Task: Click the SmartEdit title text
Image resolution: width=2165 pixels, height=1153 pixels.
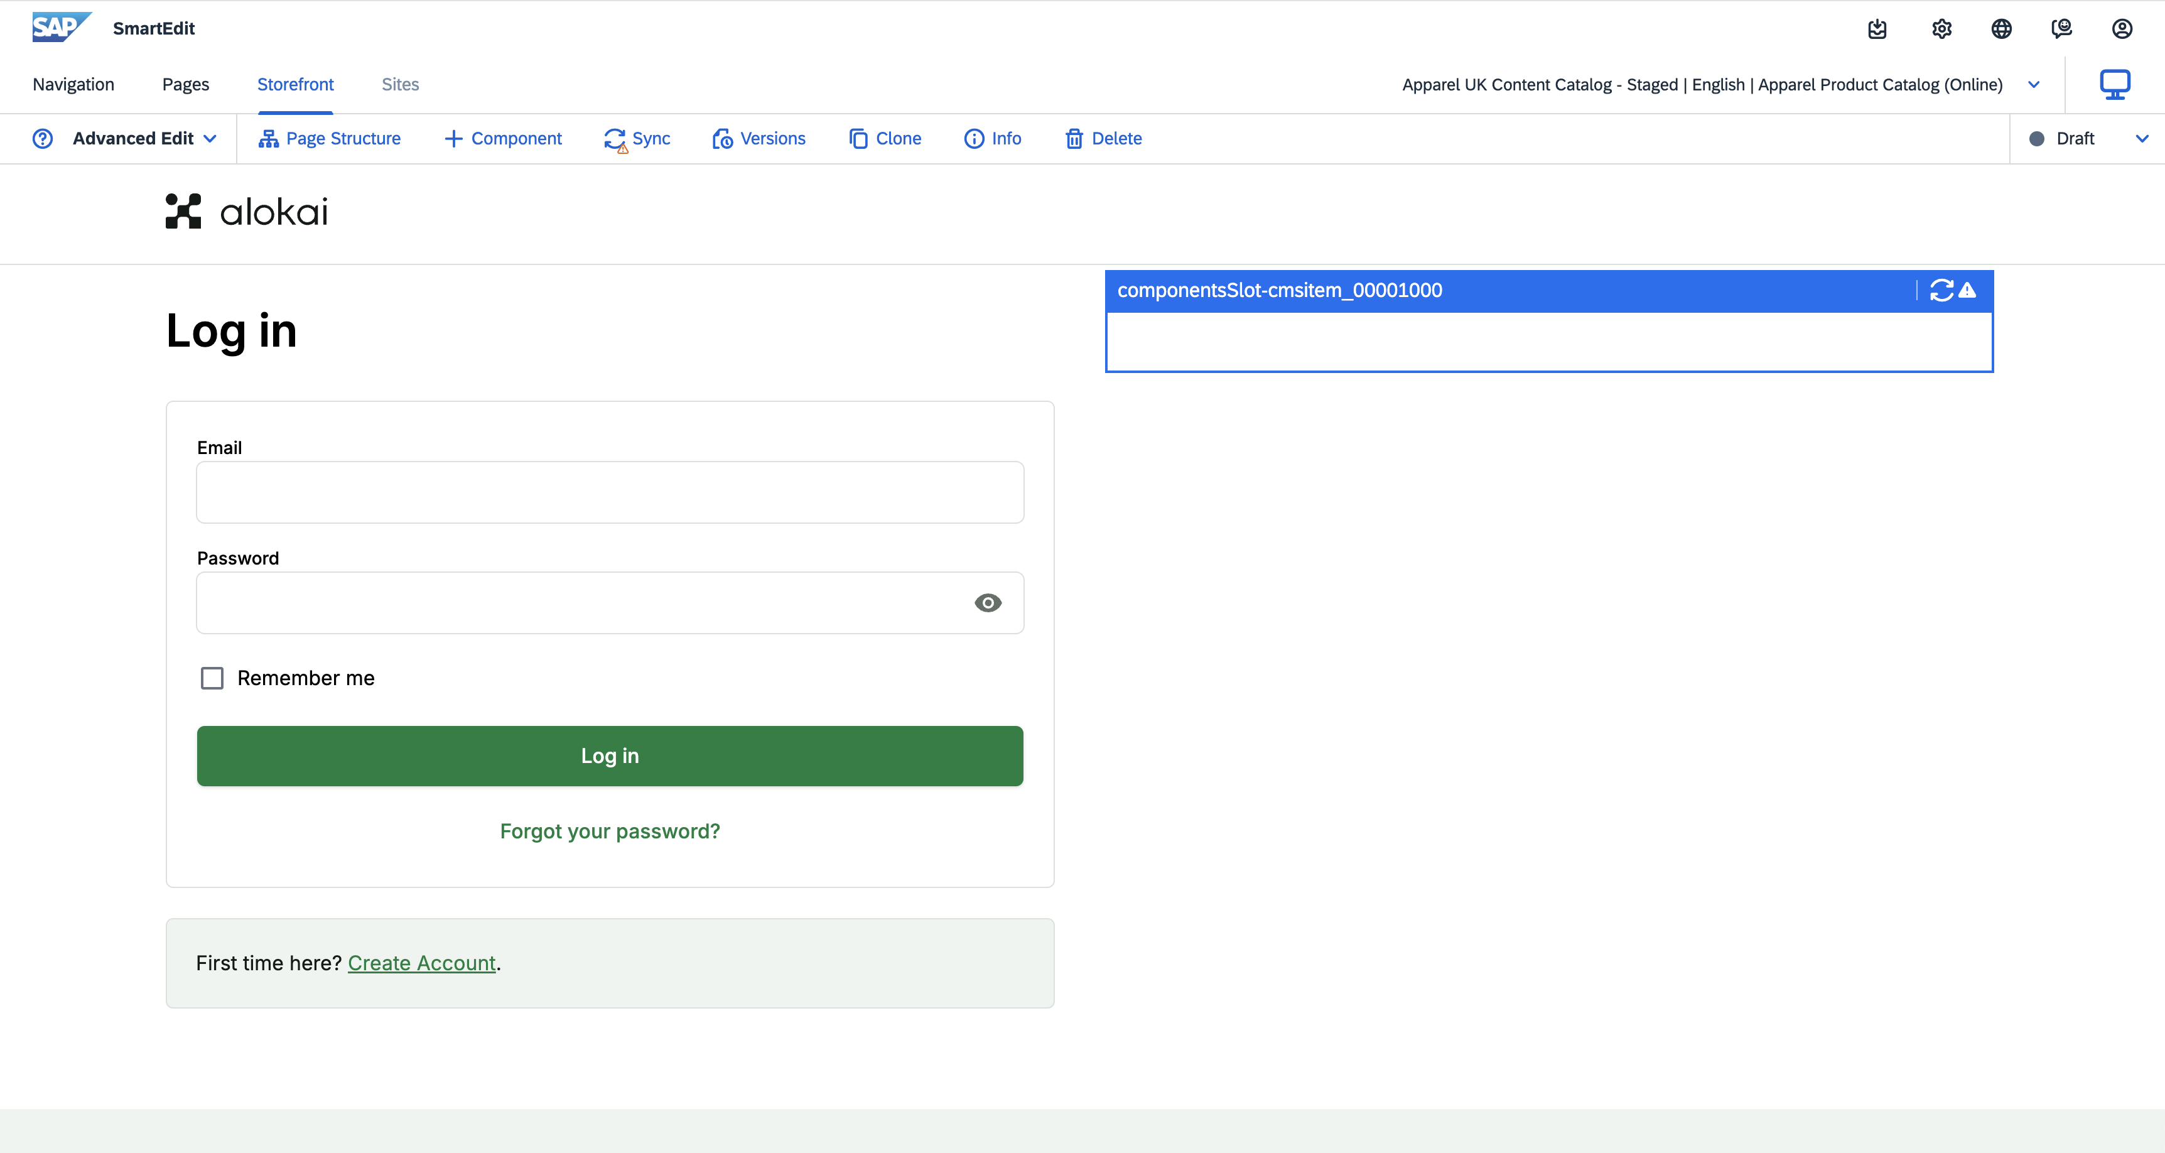Action: [x=154, y=28]
